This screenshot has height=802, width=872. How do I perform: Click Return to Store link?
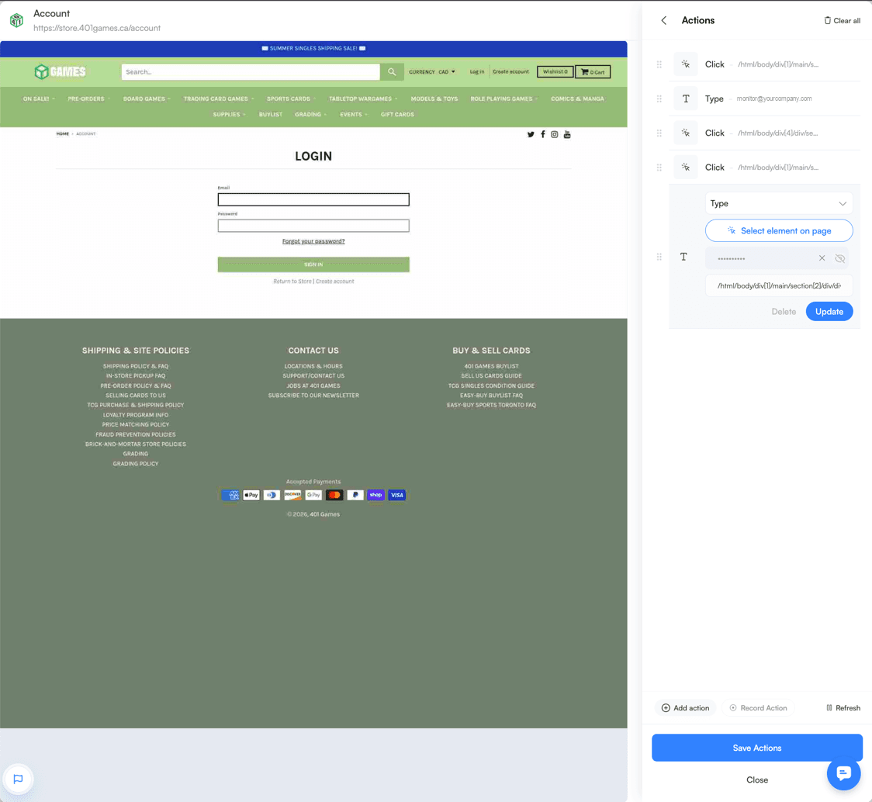pos(292,282)
